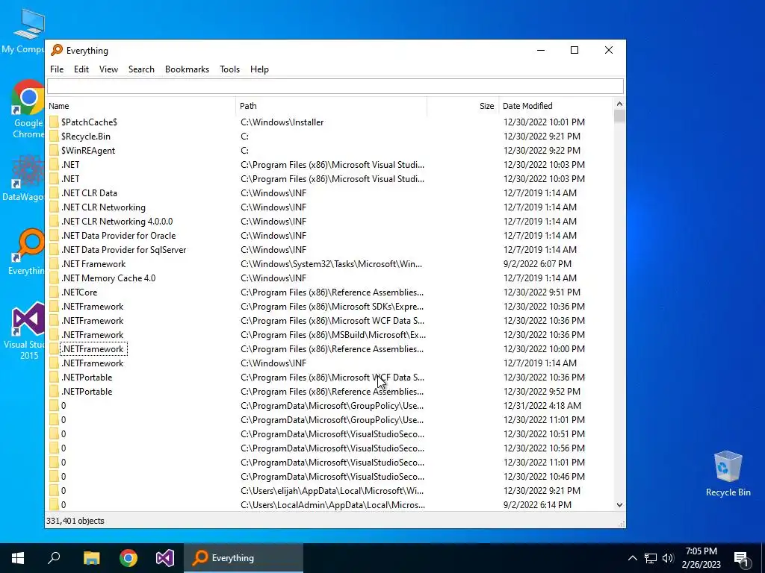The width and height of the screenshot is (765, 573).
Task: Open the View menu
Action: [x=108, y=69]
